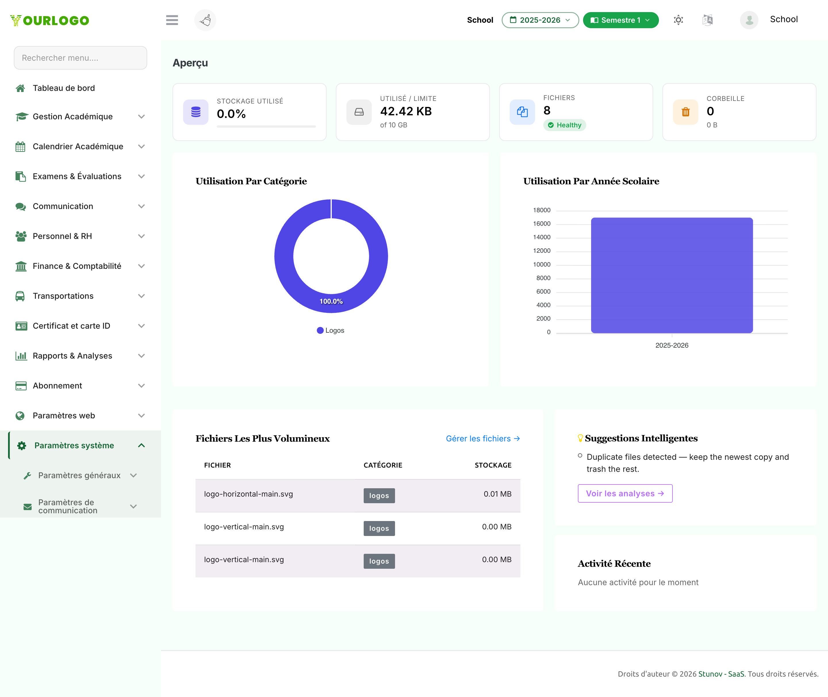Expand the Abonnement chevron
Screen dimensions: 828x697
pyautogui.click(x=141, y=386)
